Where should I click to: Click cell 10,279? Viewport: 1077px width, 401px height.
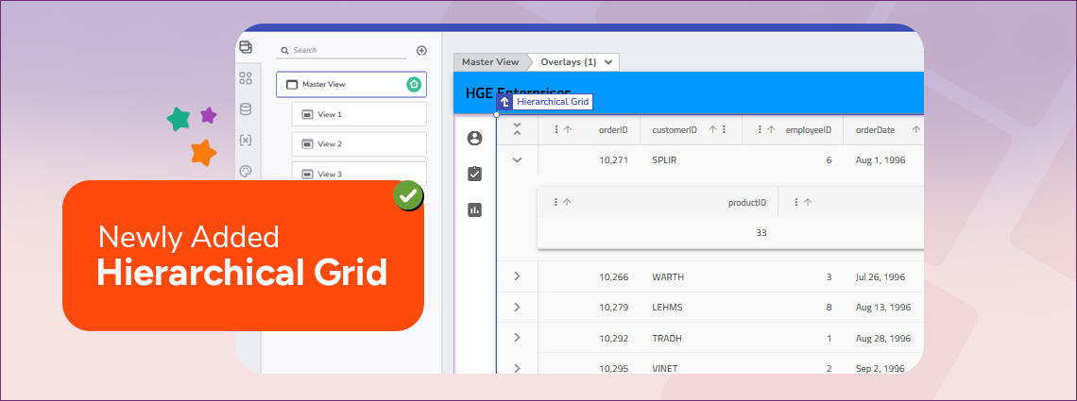(x=613, y=307)
